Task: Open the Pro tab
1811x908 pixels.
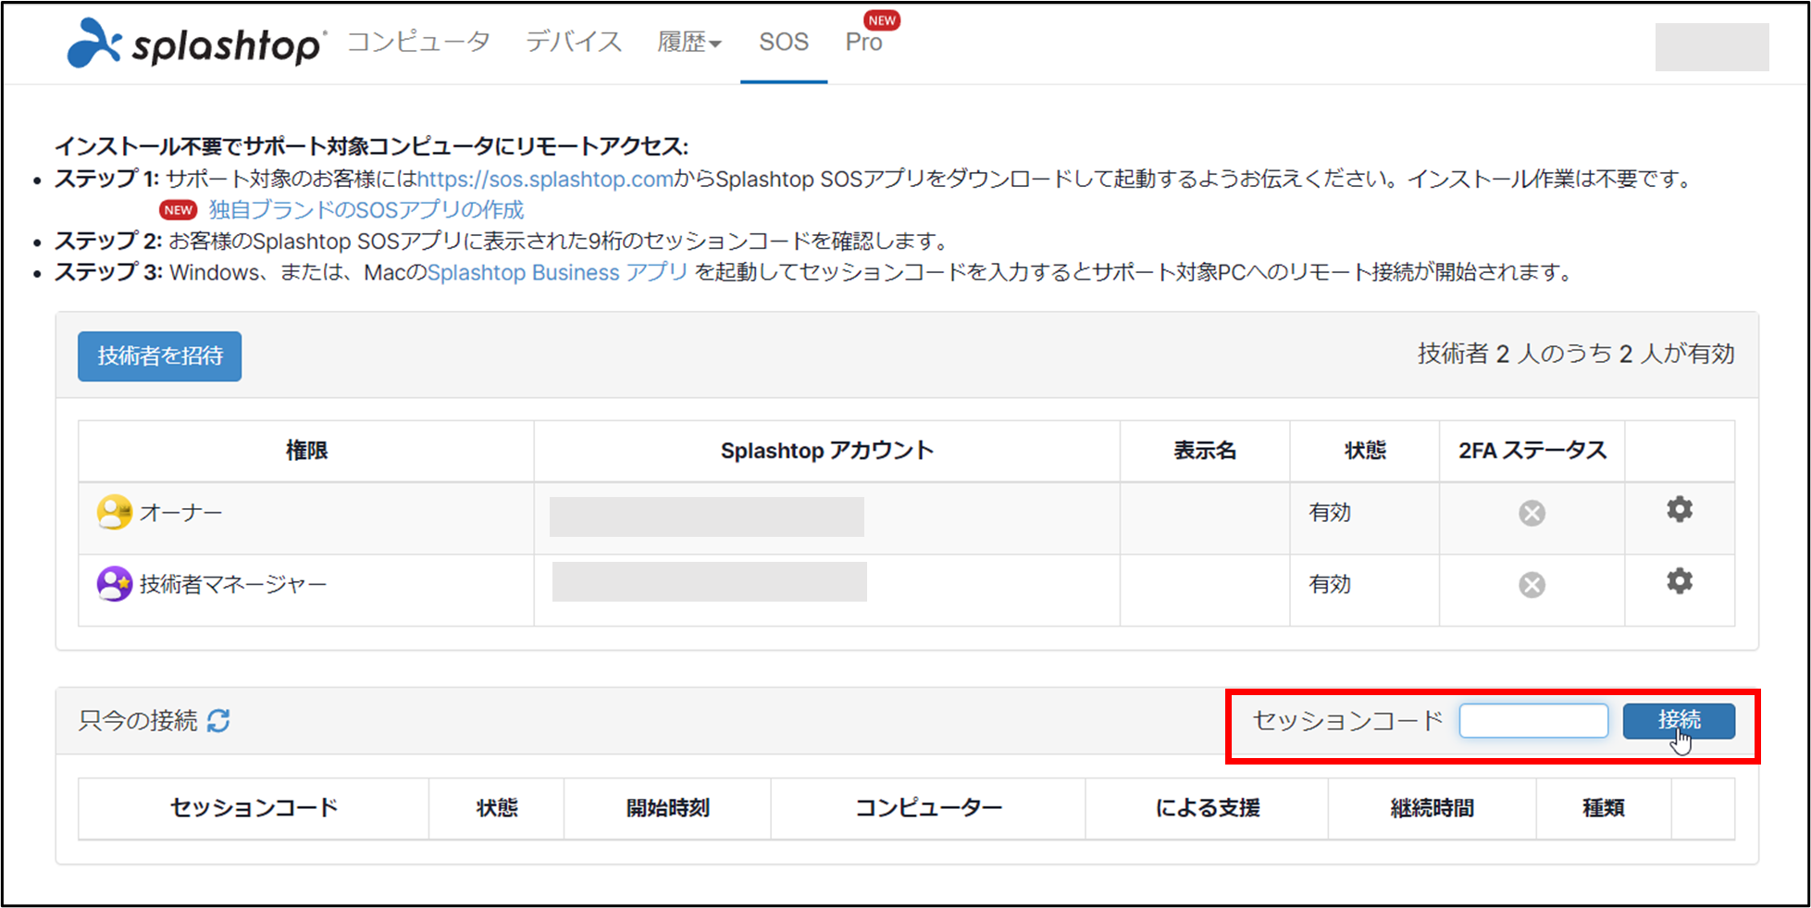Action: 863,42
